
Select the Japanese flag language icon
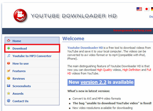point(146,9)
